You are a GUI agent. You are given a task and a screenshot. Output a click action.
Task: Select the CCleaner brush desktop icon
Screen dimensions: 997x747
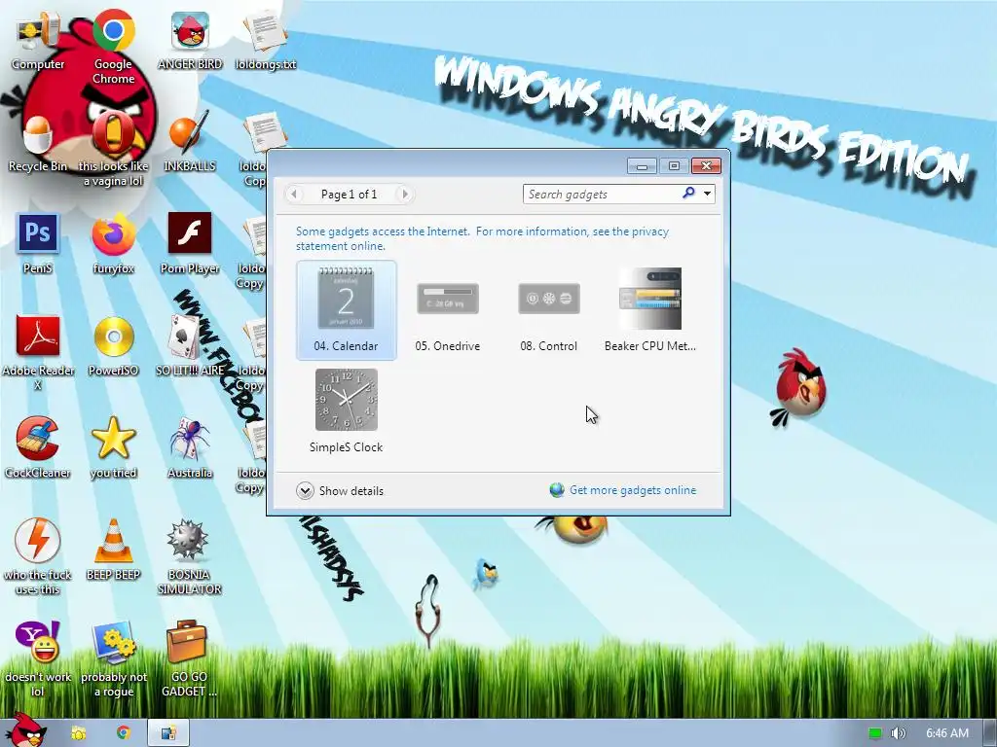[38, 448]
